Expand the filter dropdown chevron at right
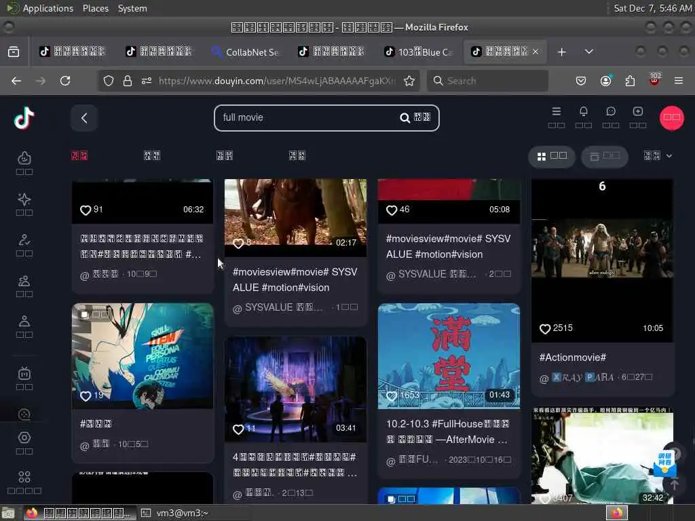695x521 pixels. (669, 156)
